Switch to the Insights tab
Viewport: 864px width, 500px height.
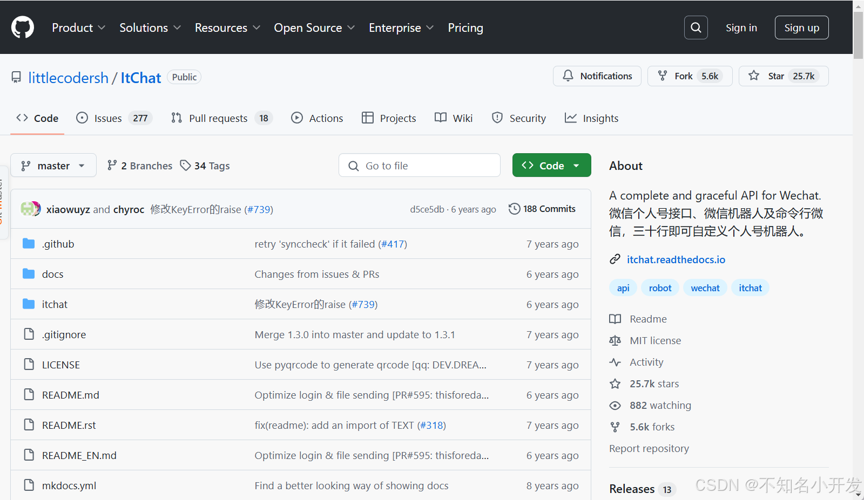point(591,118)
